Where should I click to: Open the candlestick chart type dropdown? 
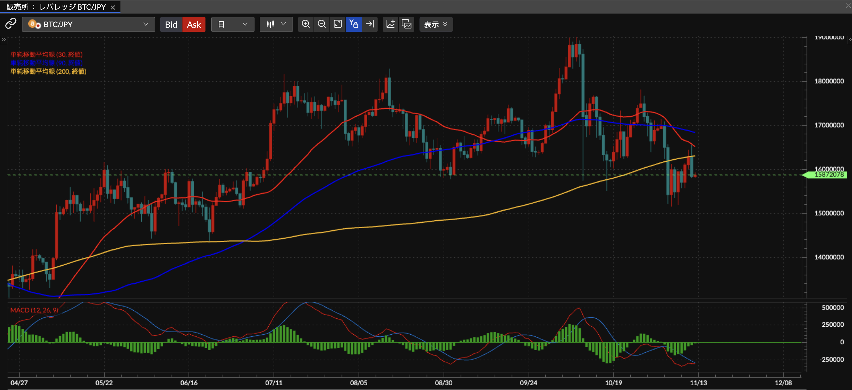tap(276, 24)
